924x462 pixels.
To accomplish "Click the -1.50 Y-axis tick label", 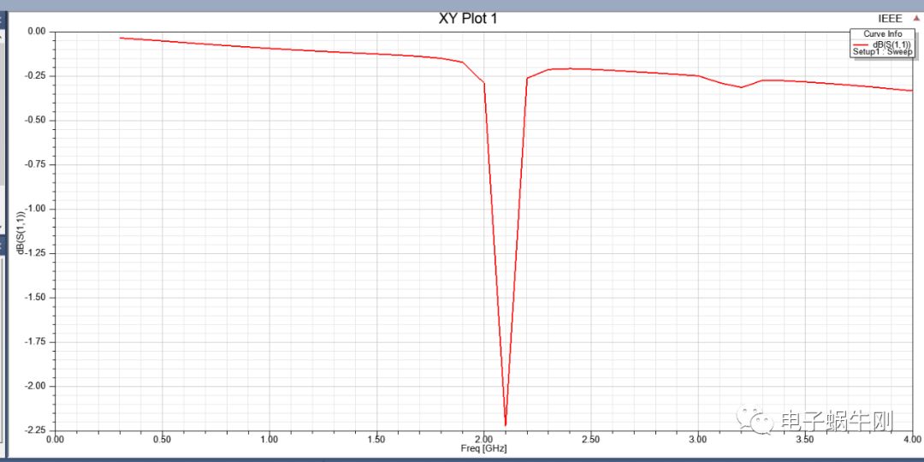I will (x=37, y=298).
